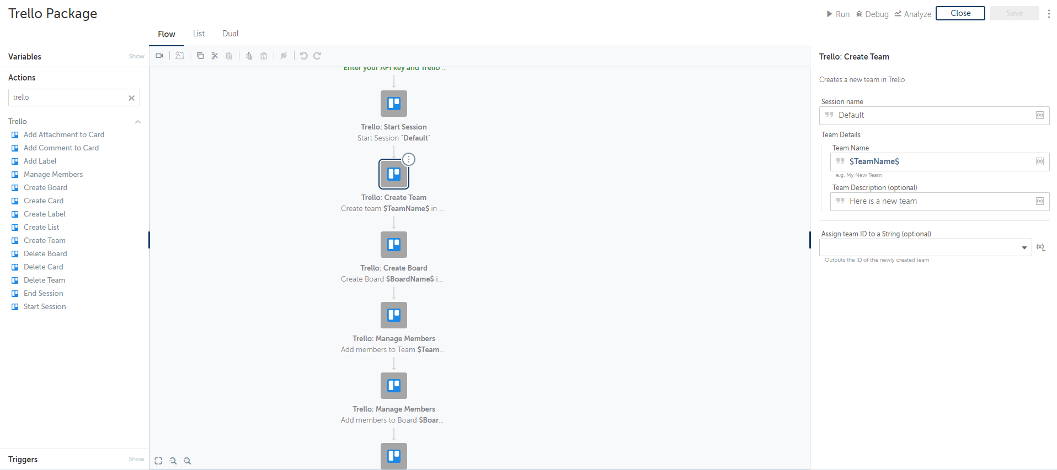Click the copy to shared clipboard icon
Viewport: 1057px width, 470px height.
coord(249,56)
